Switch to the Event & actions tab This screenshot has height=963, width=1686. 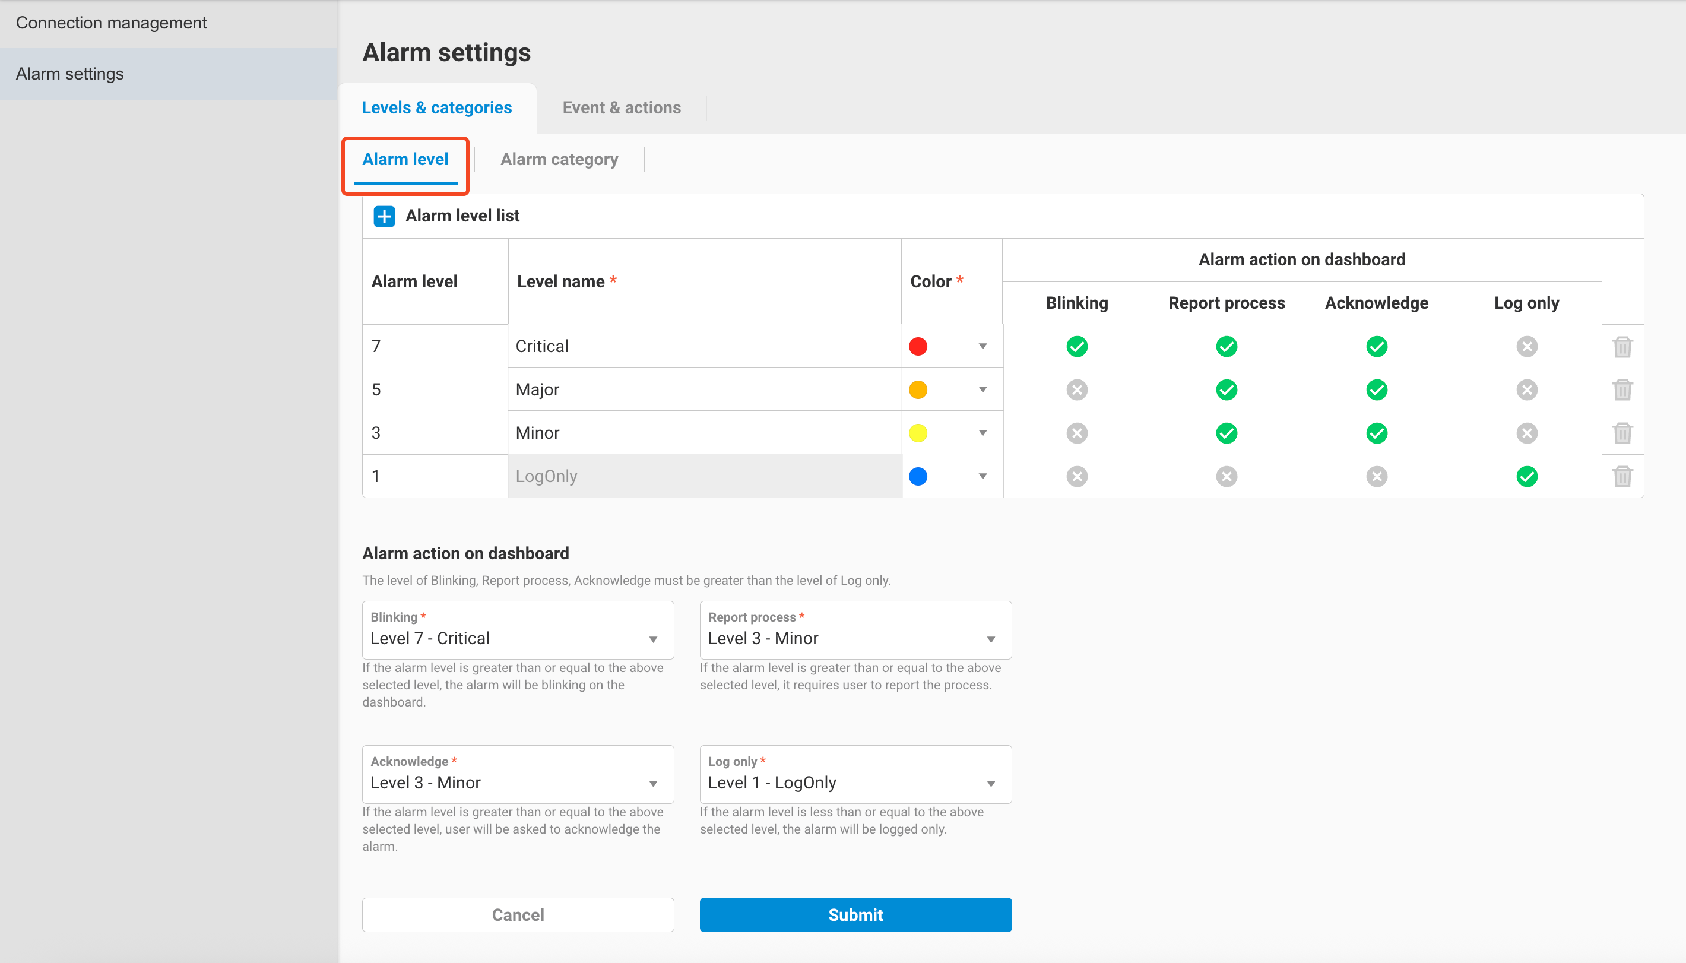[x=622, y=107]
